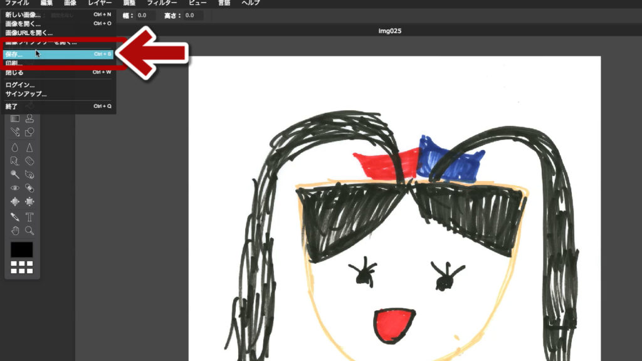642x361 pixels.
Task: Choose 閉じる to close the document
Action: [x=58, y=73]
